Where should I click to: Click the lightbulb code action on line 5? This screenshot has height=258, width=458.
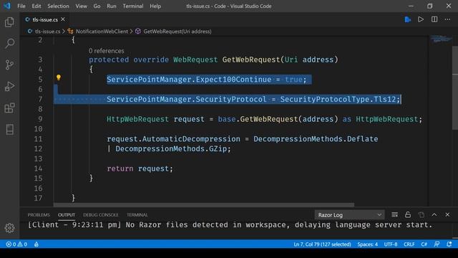pyautogui.click(x=59, y=77)
